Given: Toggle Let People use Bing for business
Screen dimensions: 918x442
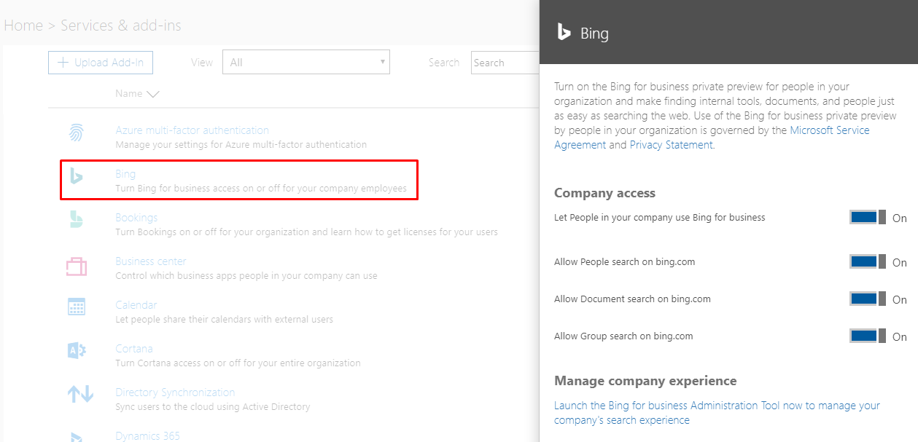Looking at the screenshot, I should tap(868, 217).
